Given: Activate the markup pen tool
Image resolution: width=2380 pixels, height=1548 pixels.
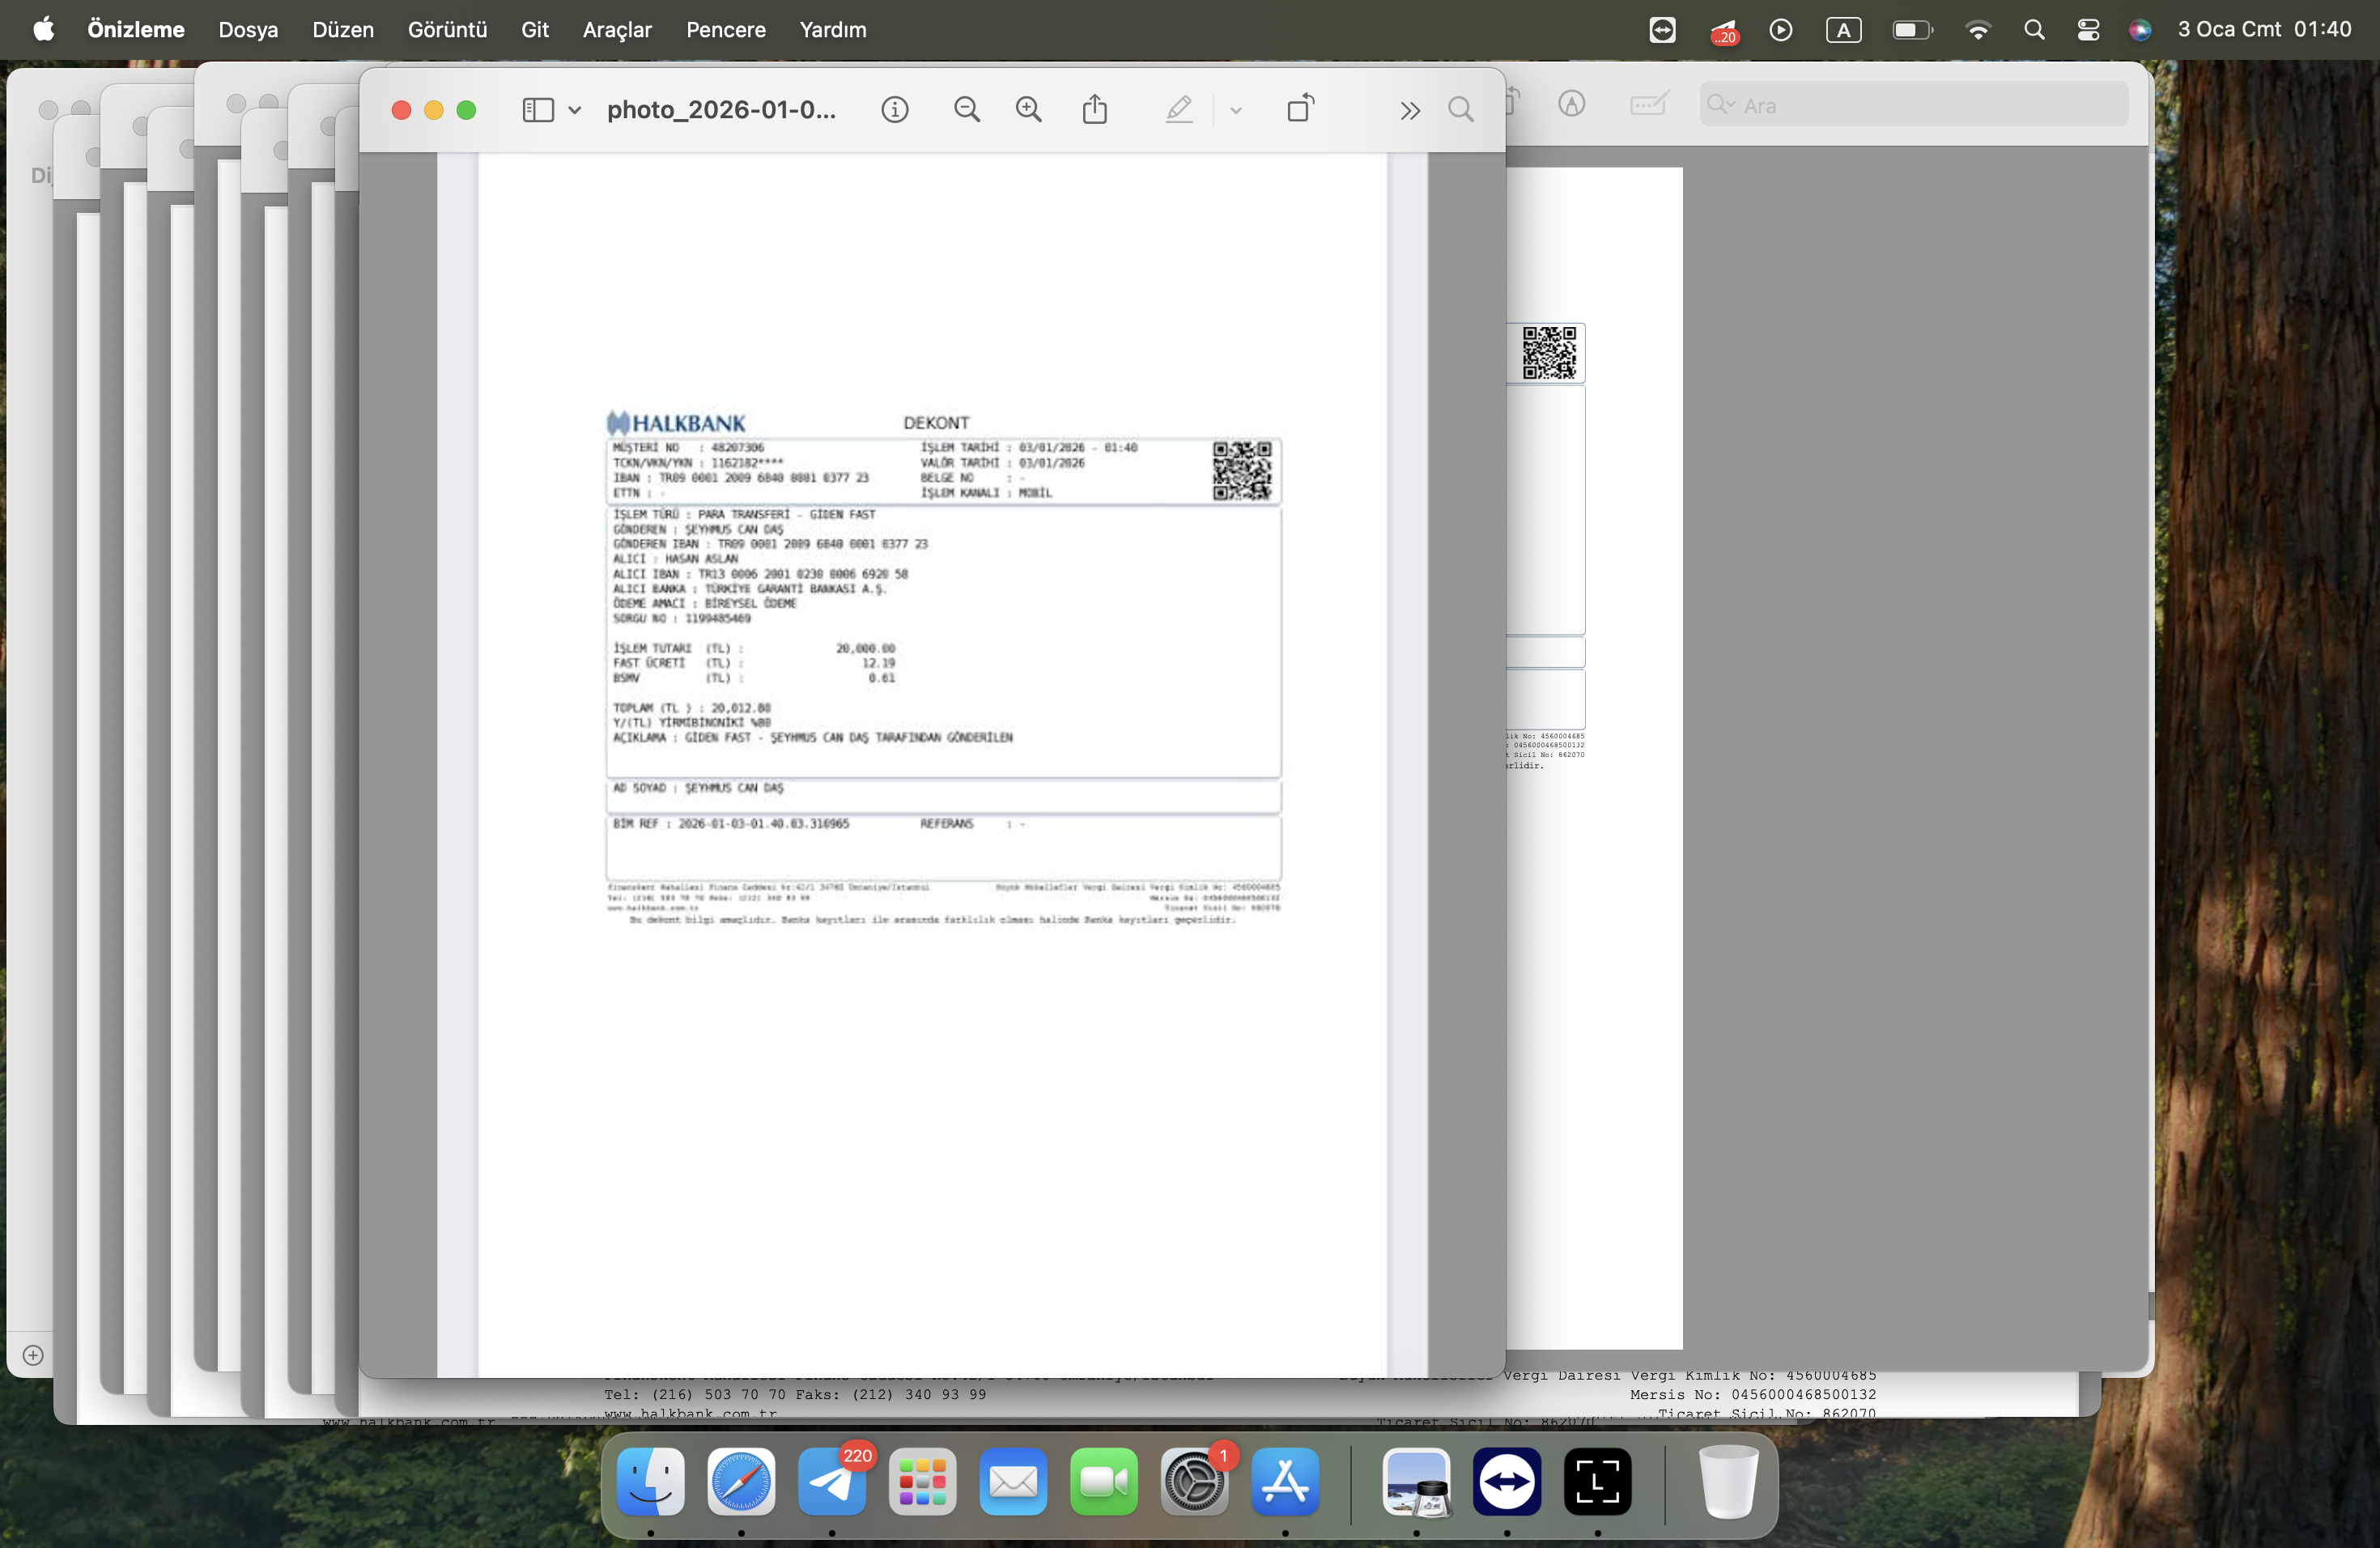Looking at the screenshot, I should pos(1180,109).
